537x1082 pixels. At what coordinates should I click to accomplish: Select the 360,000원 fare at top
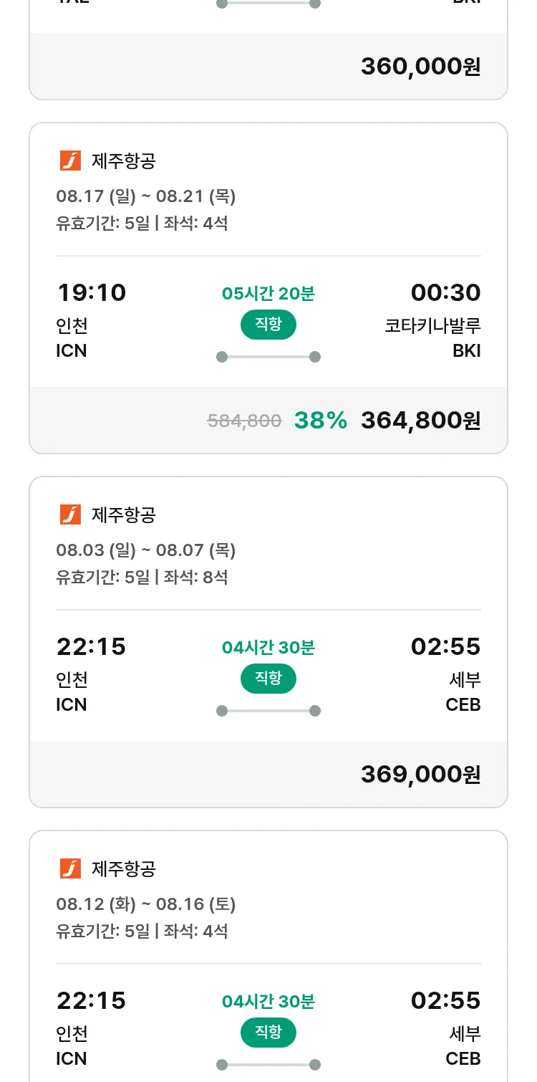[x=420, y=67]
